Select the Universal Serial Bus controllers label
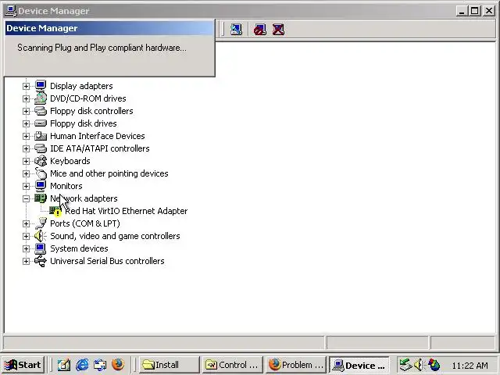Screen dimensions: 500x375 point(107,261)
